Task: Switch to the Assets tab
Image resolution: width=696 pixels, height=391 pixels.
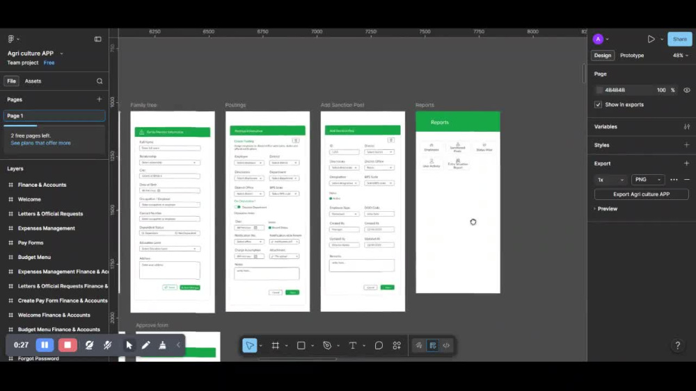Action: [x=33, y=81]
